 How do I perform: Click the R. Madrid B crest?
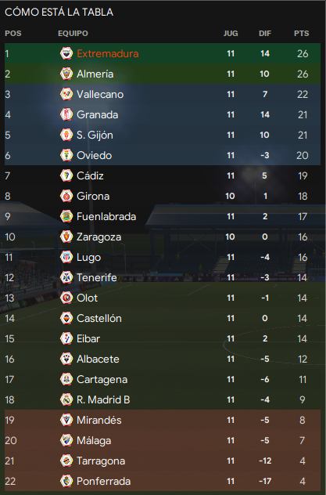coord(66,399)
